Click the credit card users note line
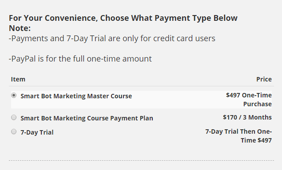This screenshot has width=282, height=170. pos(112,39)
